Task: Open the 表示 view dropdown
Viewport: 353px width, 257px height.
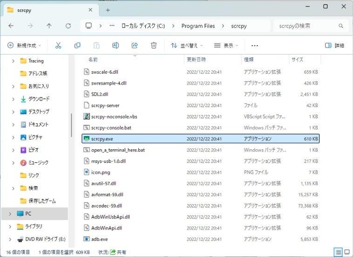Action: pyautogui.click(x=226, y=46)
